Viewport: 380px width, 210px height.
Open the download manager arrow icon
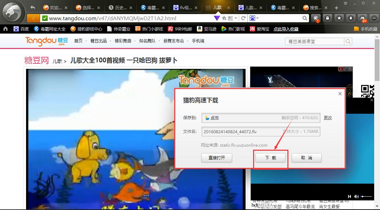click(351, 18)
